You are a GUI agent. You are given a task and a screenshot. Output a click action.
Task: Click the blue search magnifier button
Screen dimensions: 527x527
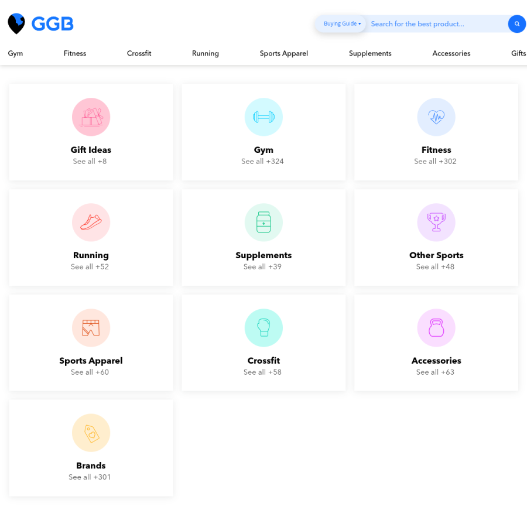point(517,24)
